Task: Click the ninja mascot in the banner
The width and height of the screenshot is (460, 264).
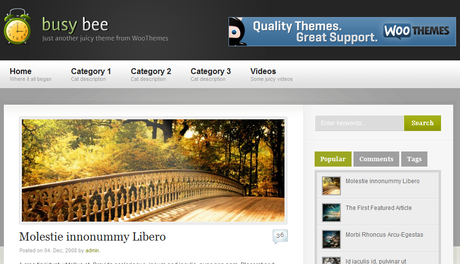Action: (237, 32)
